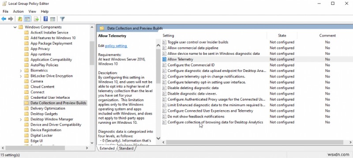
Task: Open Help with the blue question-mark icon
Action: (x=45, y=19)
